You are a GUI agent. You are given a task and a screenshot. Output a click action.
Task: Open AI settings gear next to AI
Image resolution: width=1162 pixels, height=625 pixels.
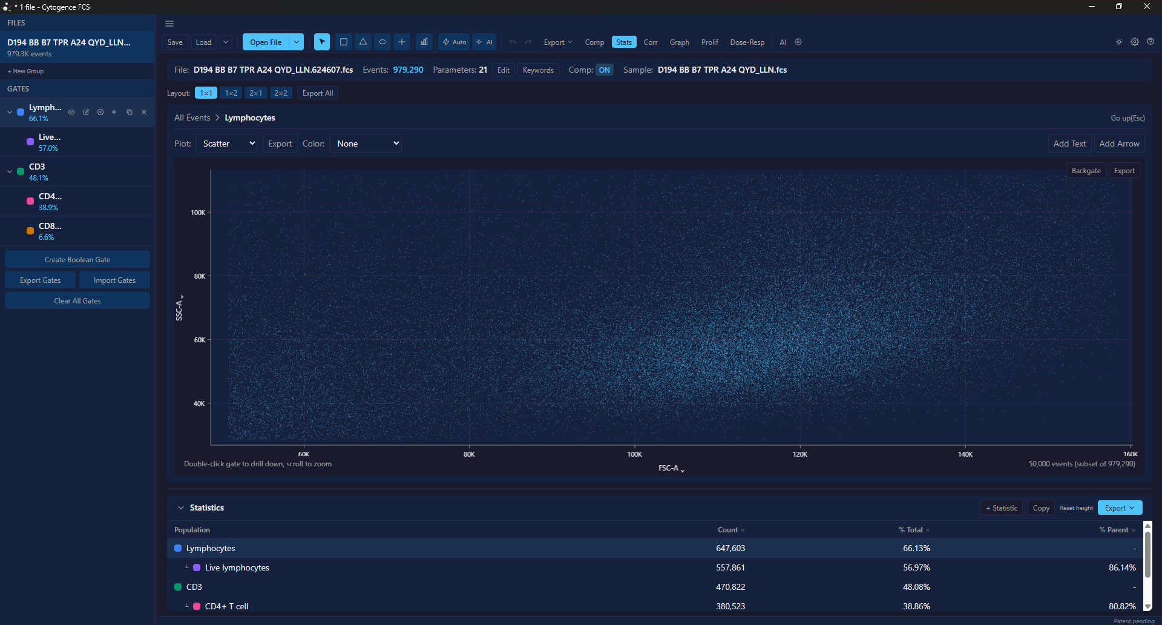coord(798,42)
